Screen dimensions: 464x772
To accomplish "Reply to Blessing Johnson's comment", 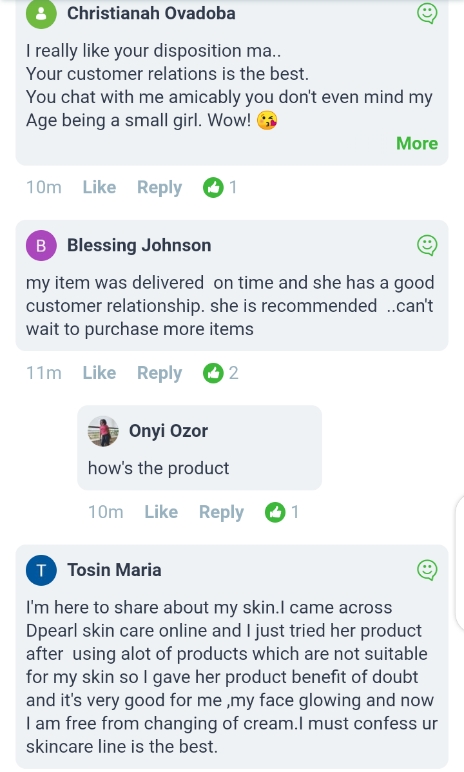I will 159,373.
